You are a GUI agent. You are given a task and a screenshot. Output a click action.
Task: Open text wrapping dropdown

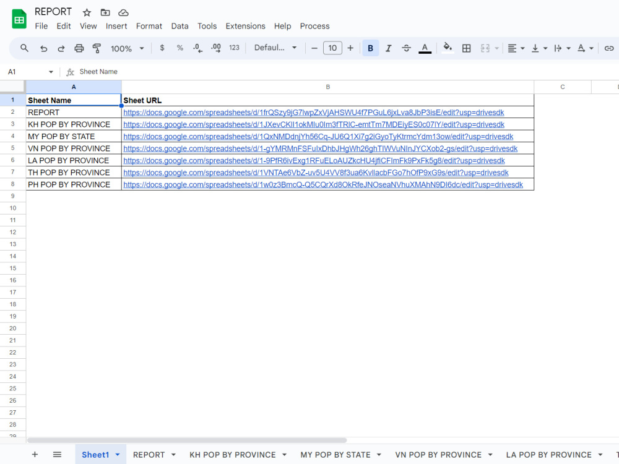[562, 48]
